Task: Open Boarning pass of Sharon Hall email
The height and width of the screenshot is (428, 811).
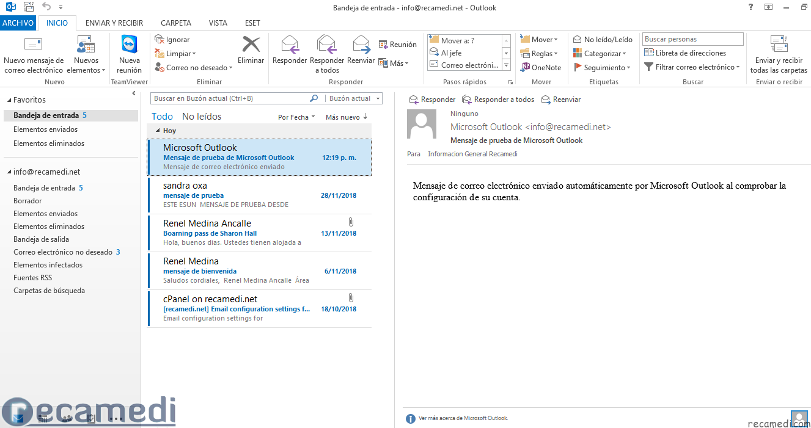Action: coord(259,233)
